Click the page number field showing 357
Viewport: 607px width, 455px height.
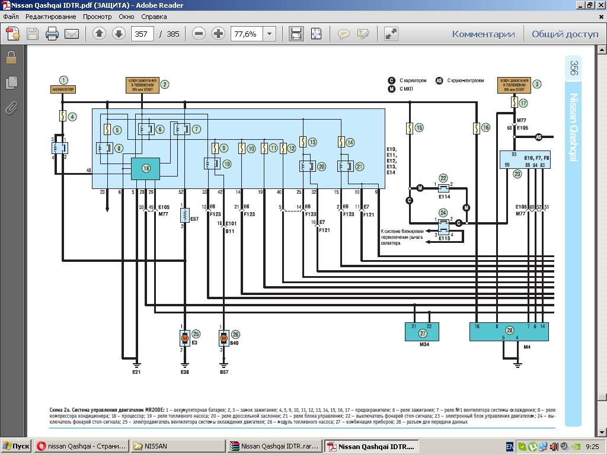point(142,34)
